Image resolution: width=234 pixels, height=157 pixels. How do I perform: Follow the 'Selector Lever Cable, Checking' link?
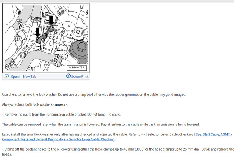point(92,139)
